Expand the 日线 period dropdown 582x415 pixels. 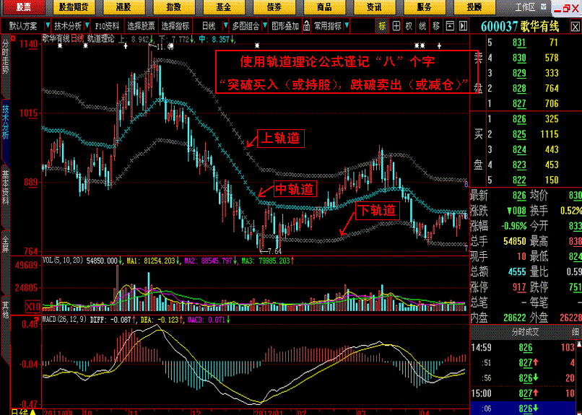[x=210, y=25]
